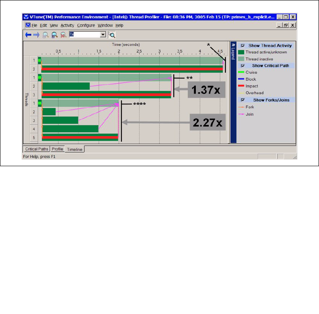Click the zoom out magnifier icon
Image resolution: width=319 pixels, height=314 pixels.
46,35
